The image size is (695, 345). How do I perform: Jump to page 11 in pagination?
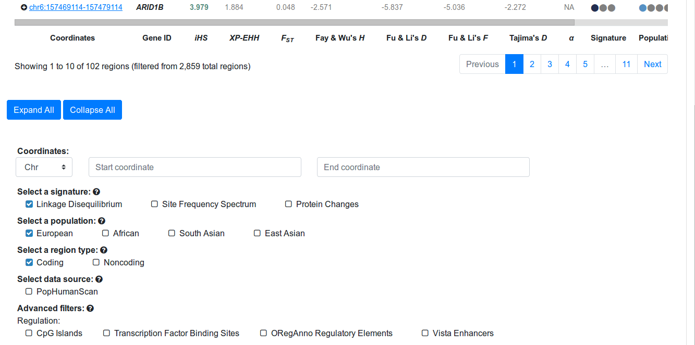(x=626, y=65)
